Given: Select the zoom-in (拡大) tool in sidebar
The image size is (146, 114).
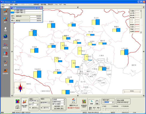Looking at the screenshot, I should click(x=5, y=11).
